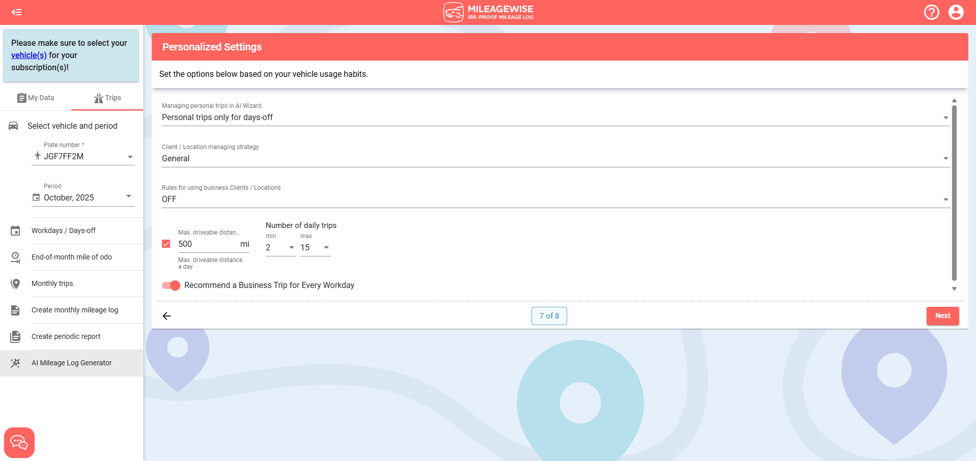
Task: Open the AI Mileage Log Generator
Action: click(71, 363)
